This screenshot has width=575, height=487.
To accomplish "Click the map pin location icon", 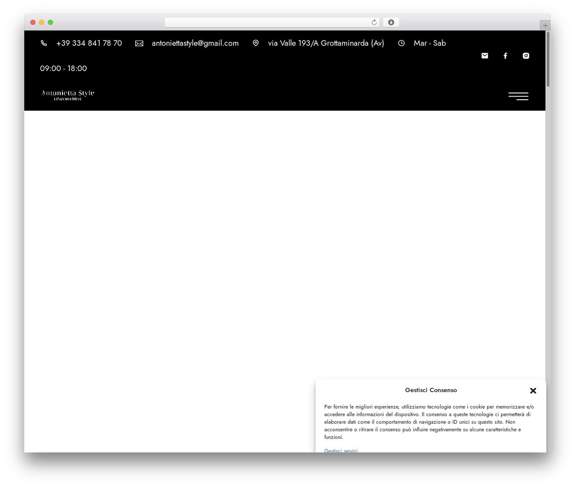I will point(256,43).
